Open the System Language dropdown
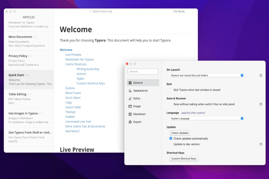The image size is (269, 179). (x=206, y=118)
